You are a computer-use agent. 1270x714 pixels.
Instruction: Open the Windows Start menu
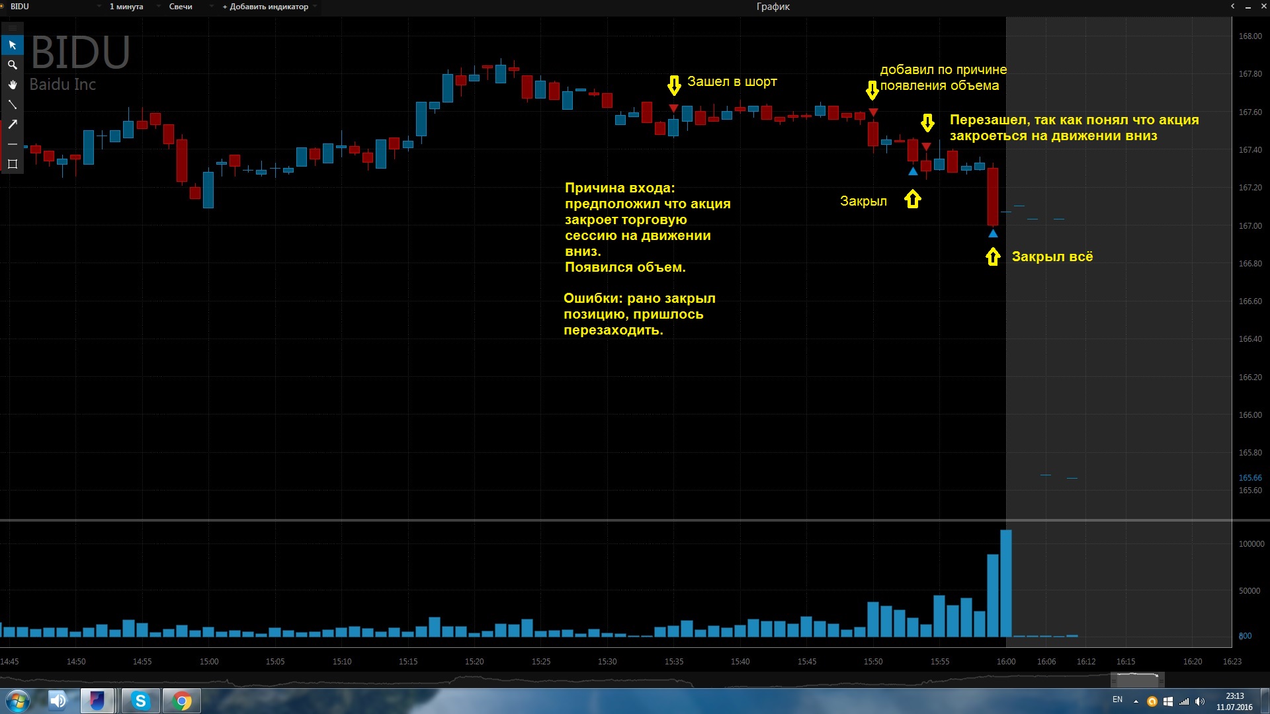pyautogui.click(x=18, y=701)
